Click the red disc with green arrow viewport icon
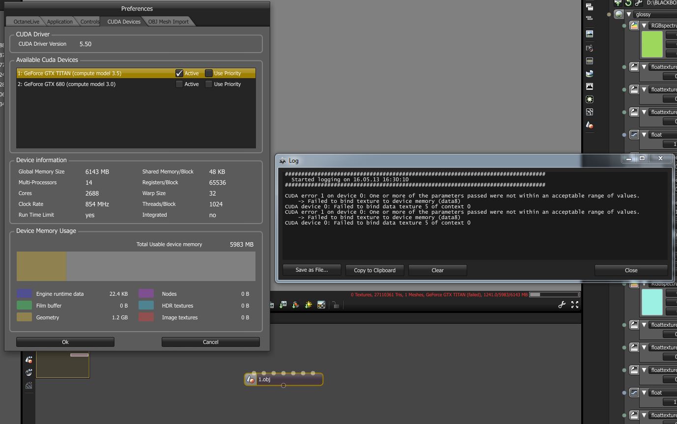 click(296, 305)
